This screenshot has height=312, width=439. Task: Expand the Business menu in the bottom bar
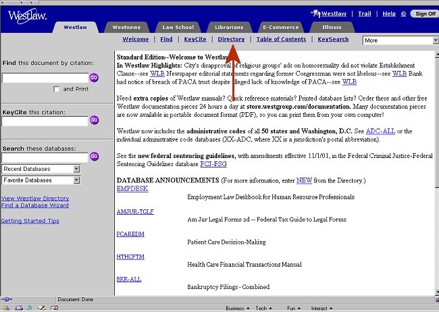point(235,308)
